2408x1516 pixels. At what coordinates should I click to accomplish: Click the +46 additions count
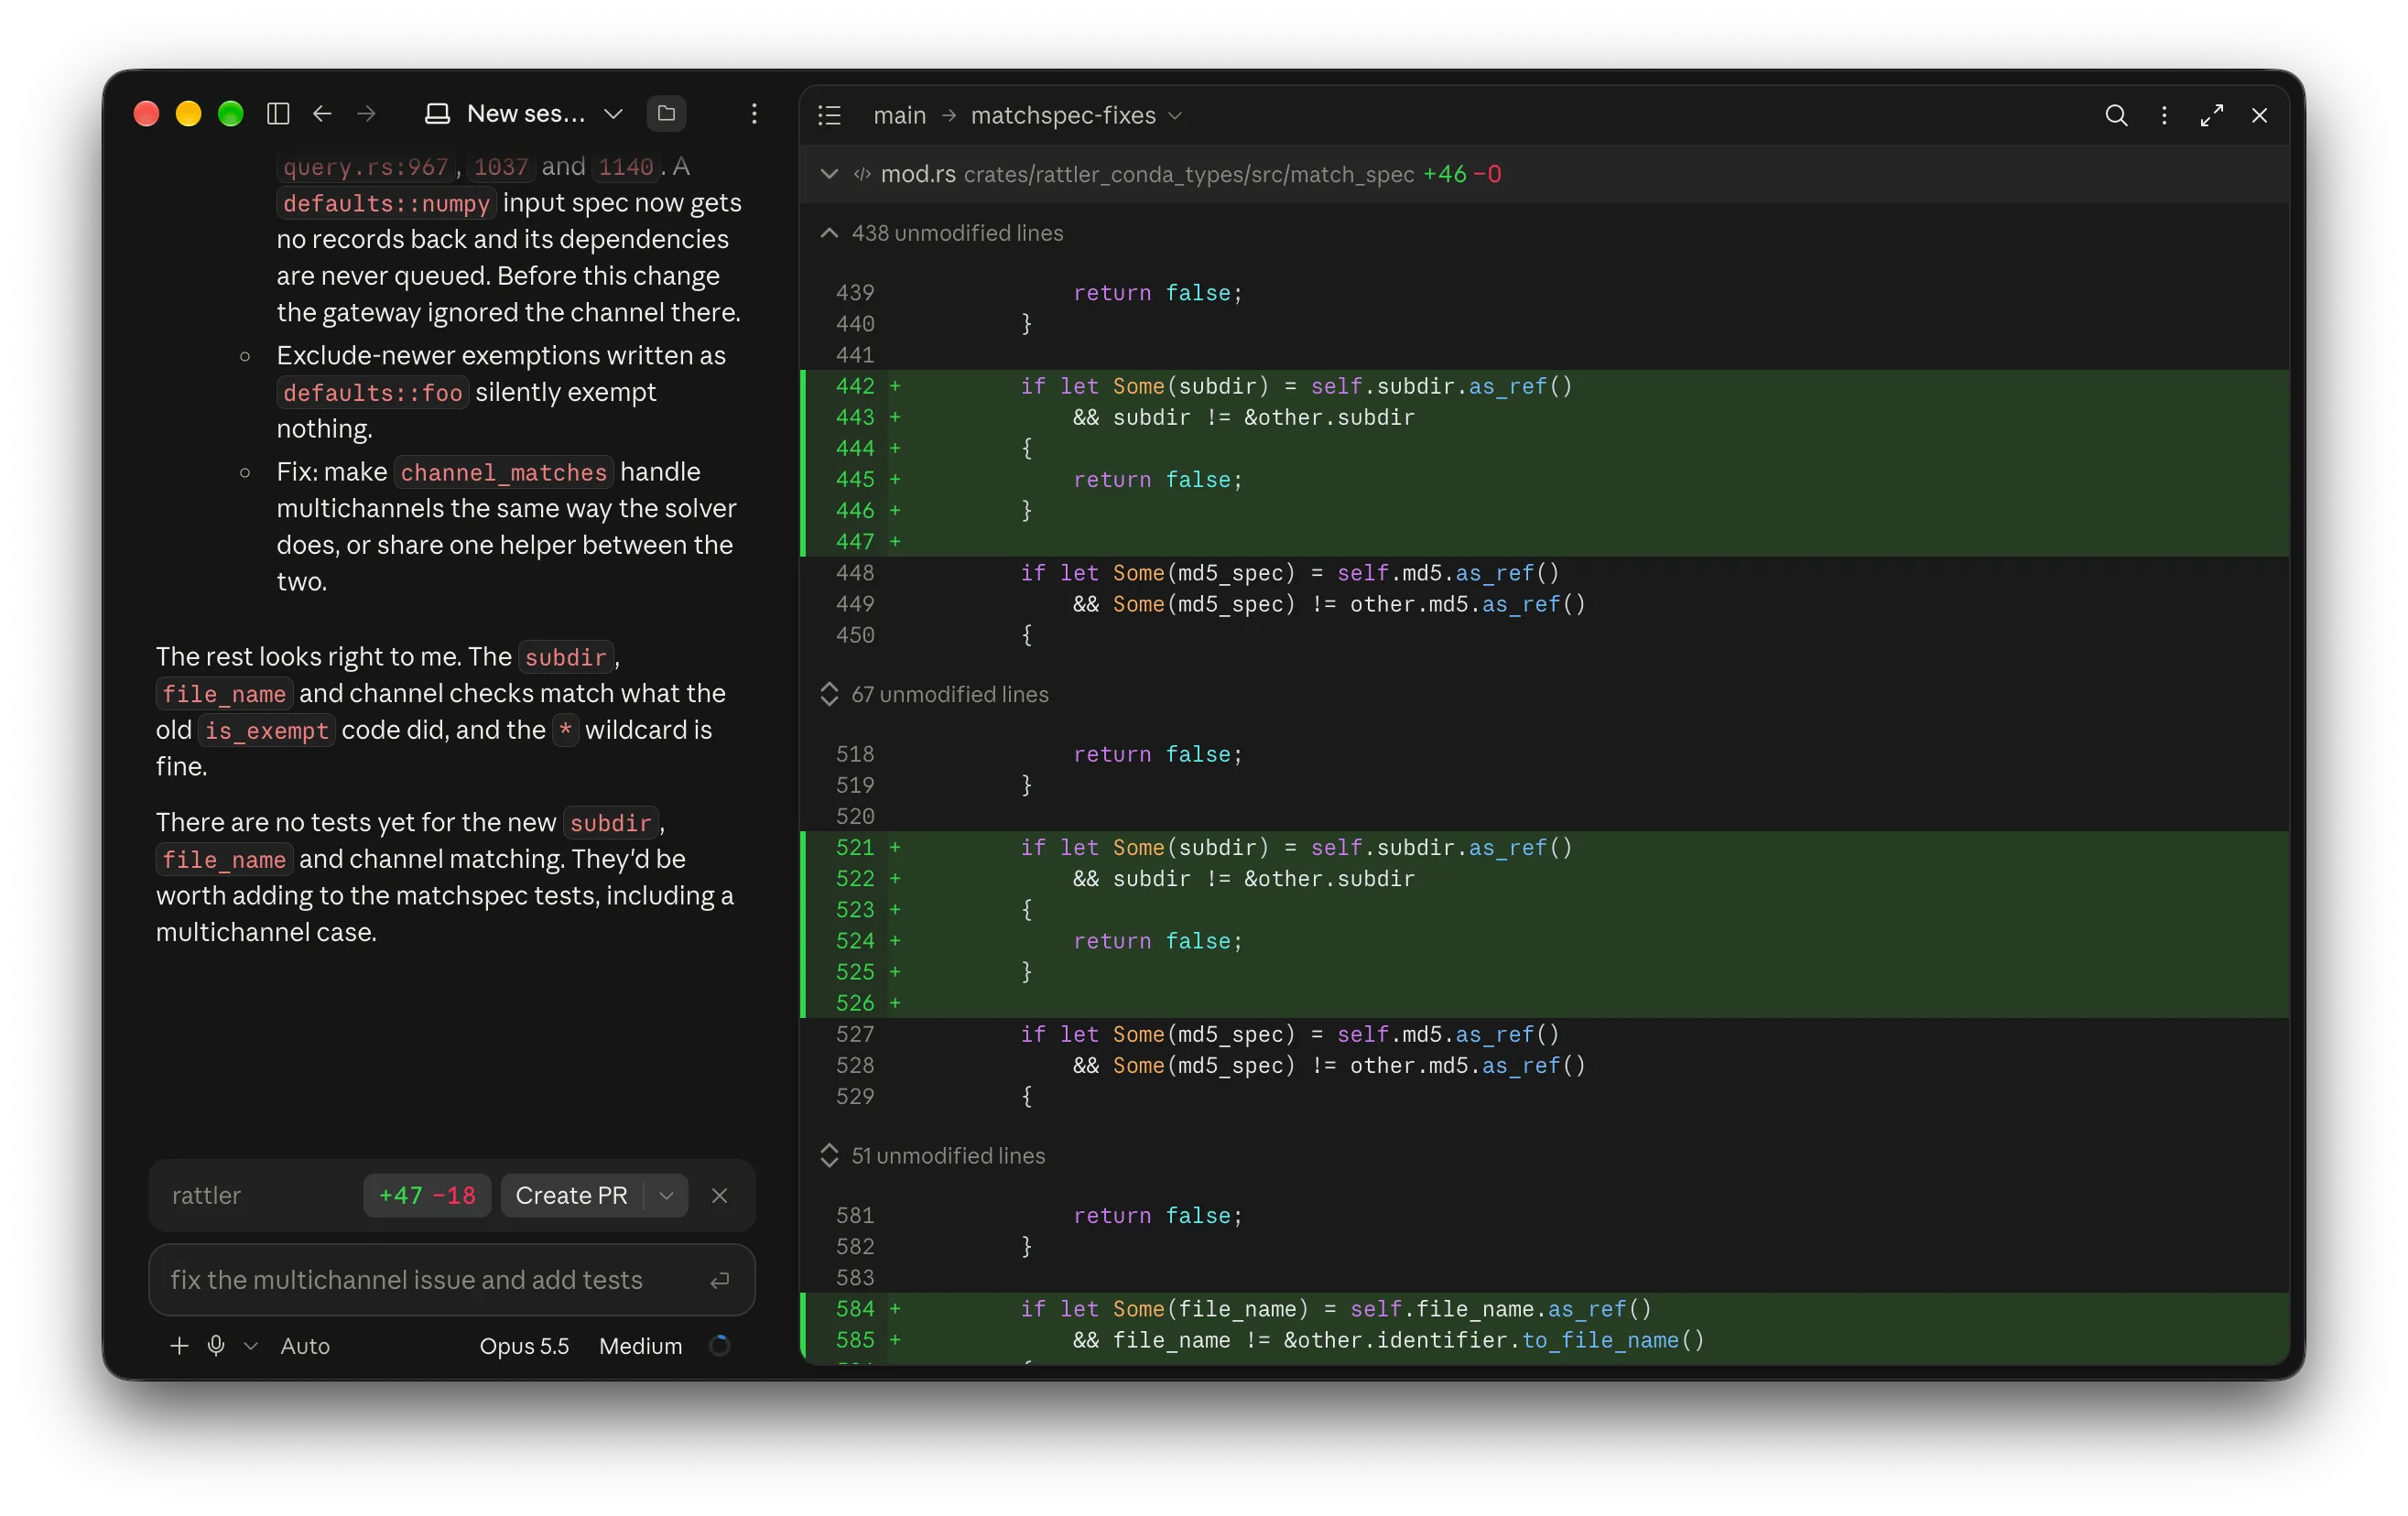point(1444,174)
